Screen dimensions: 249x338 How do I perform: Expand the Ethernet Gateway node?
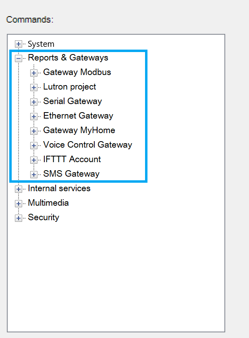[x=33, y=117]
